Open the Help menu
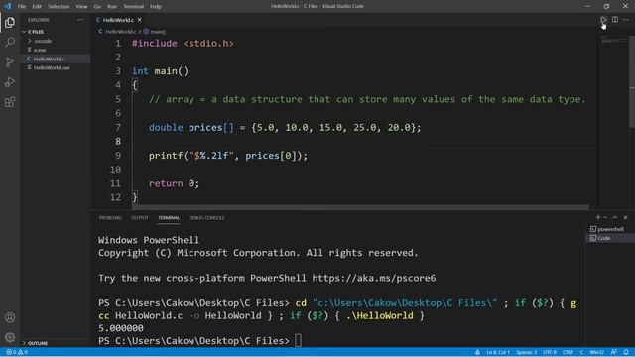 click(156, 7)
